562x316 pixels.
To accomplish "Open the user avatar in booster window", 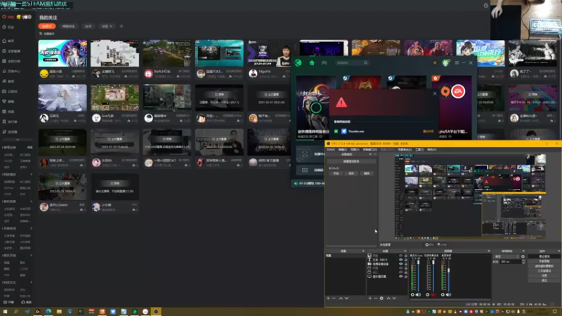I will [x=445, y=62].
